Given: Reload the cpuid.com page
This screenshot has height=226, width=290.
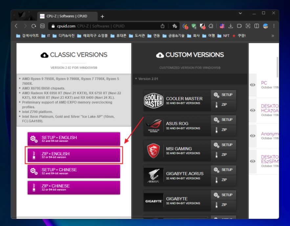Looking at the screenshot, I should pos(33,26).
